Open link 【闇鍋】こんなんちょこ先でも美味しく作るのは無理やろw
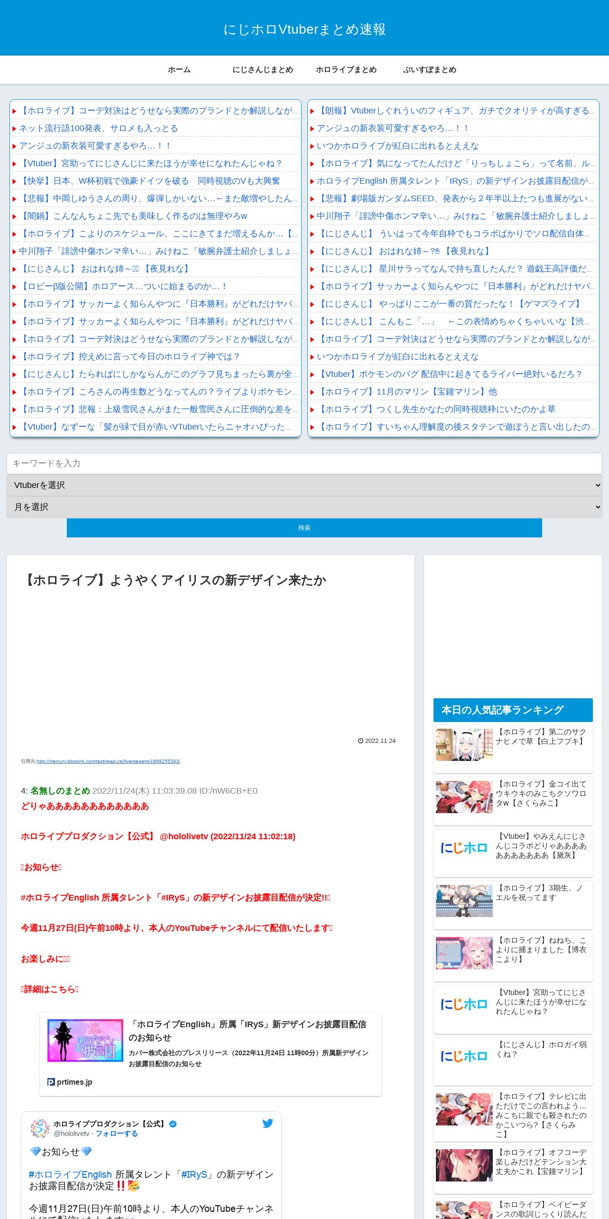 click(x=133, y=216)
